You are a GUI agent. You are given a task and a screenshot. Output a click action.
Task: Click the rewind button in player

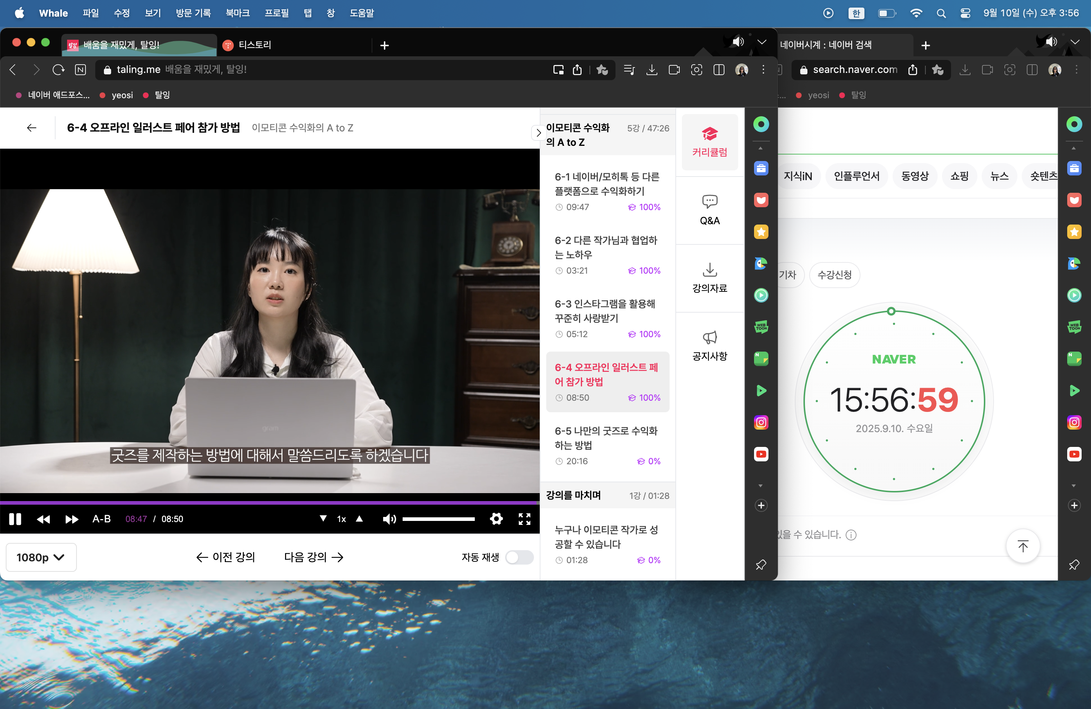pos(44,519)
